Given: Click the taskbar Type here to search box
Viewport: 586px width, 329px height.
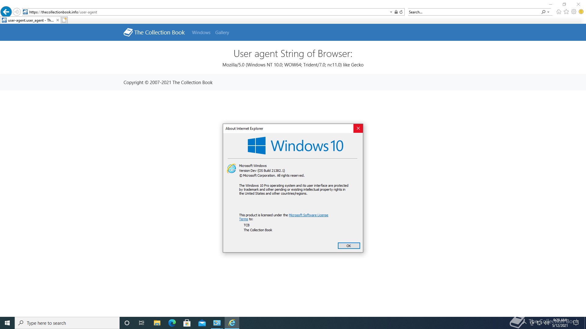Looking at the screenshot, I should (67, 323).
